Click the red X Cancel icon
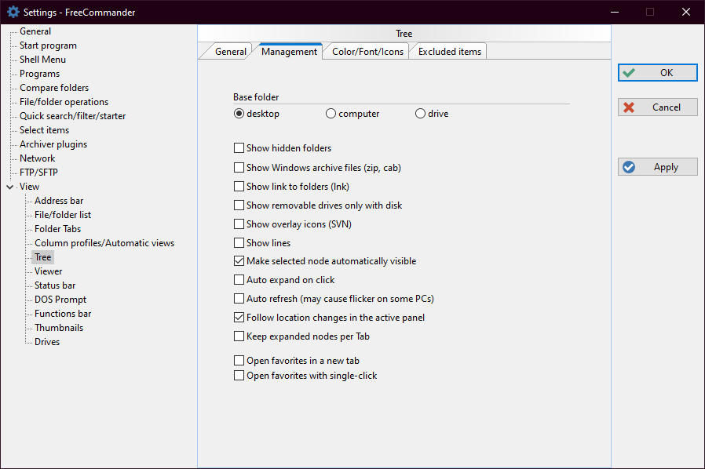Viewport: 705px width, 469px height. pos(629,107)
